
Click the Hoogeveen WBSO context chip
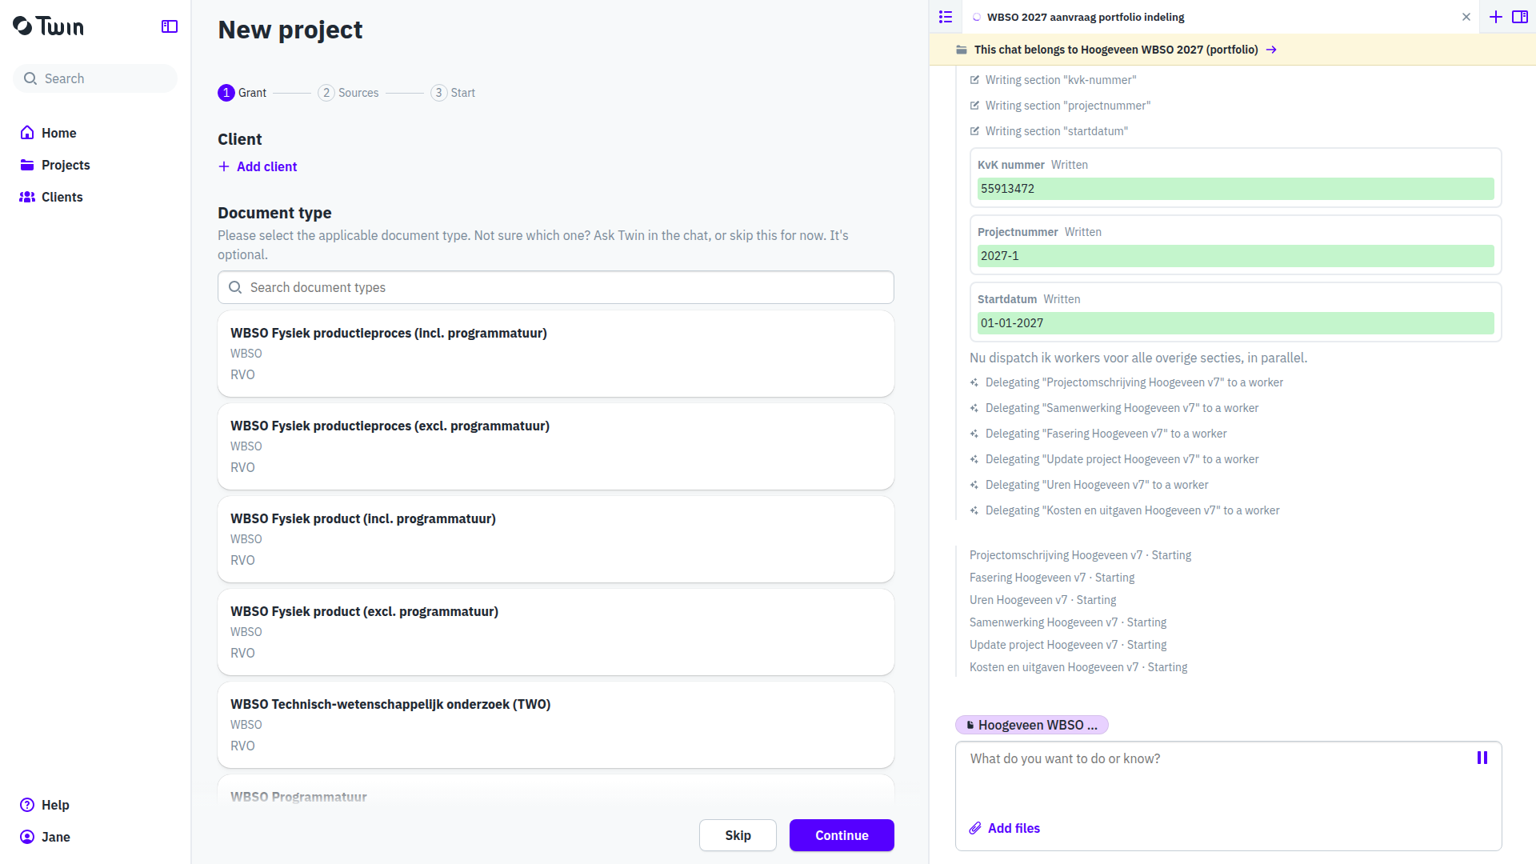point(1032,725)
